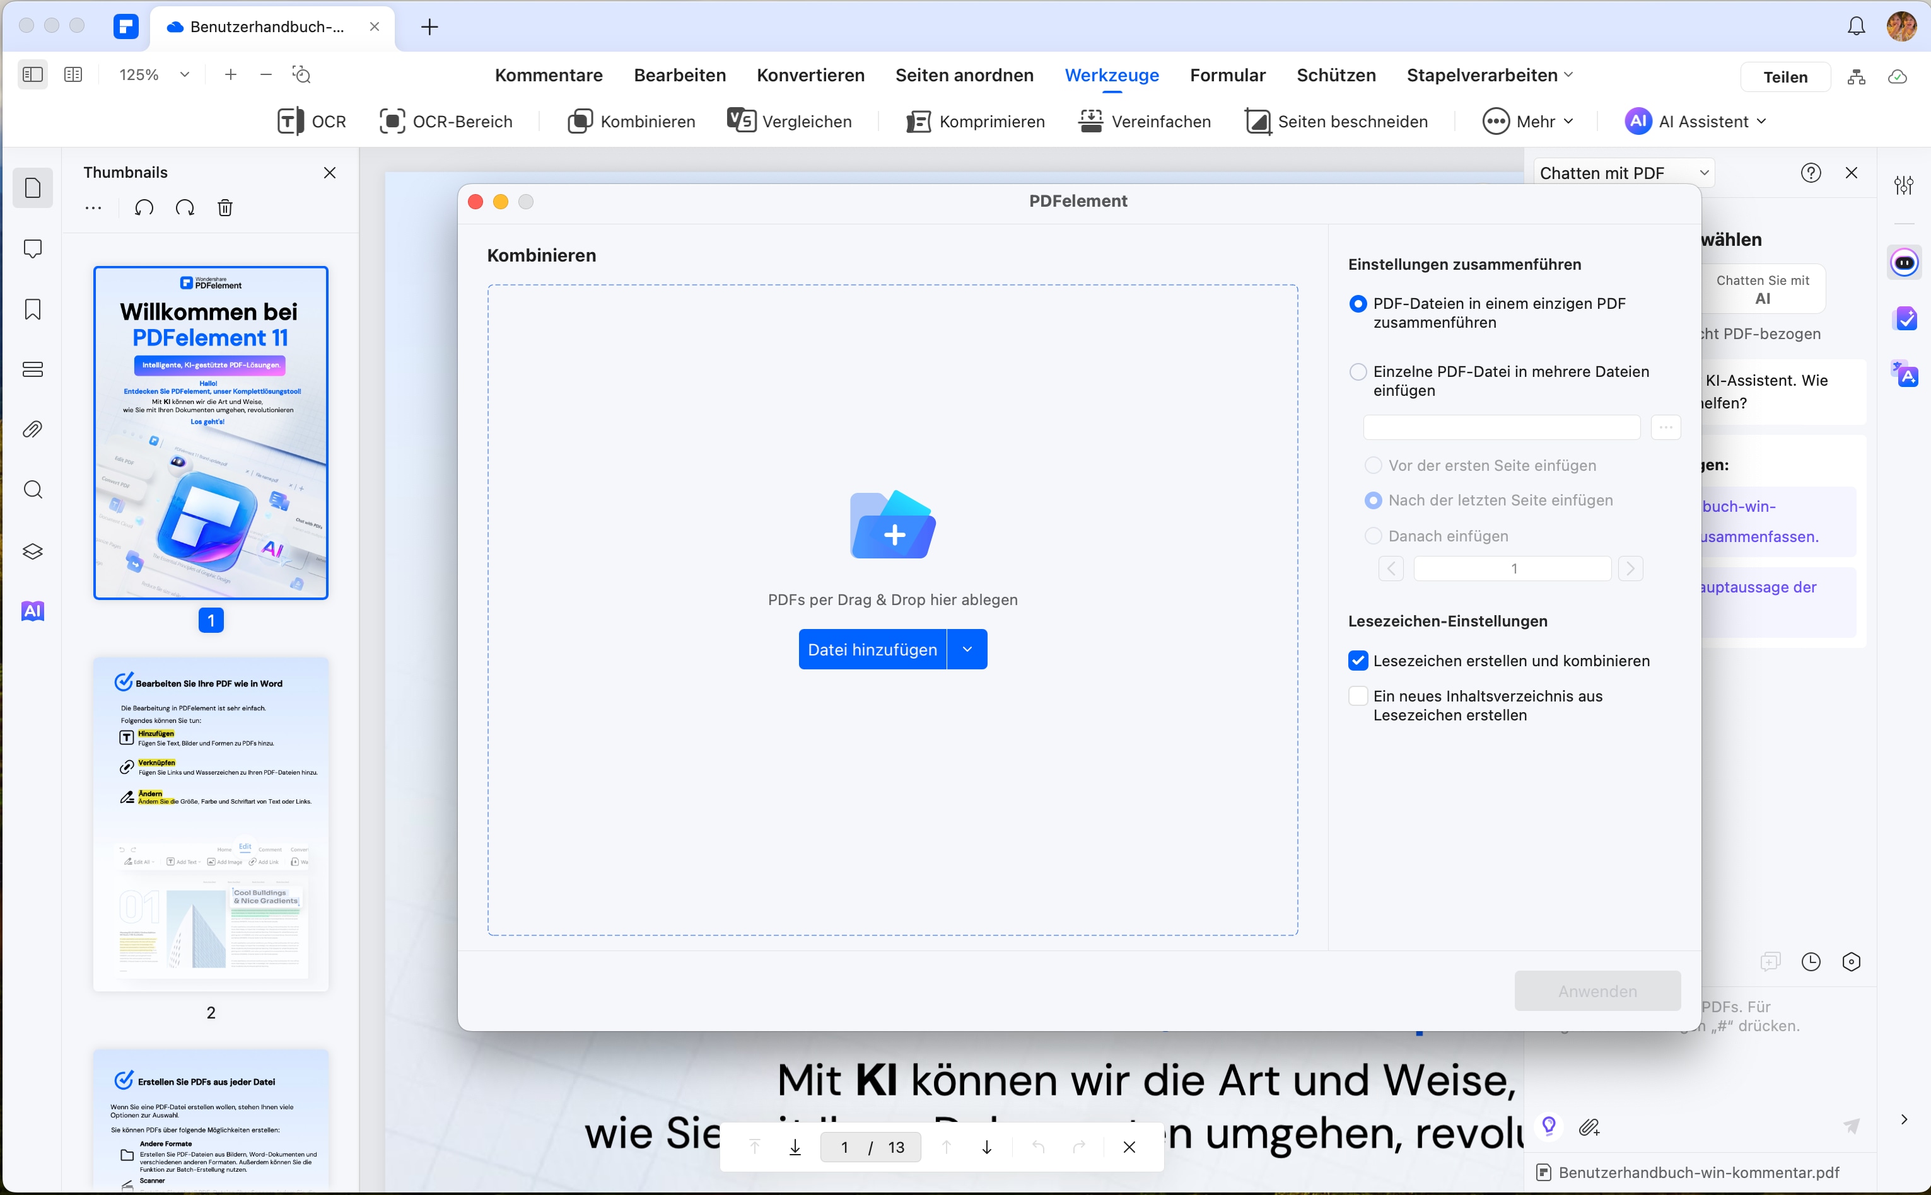Image resolution: width=1931 pixels, height=1195 pixels.
Task: Switch to two-page reading view icon
Action: [73, 74]
